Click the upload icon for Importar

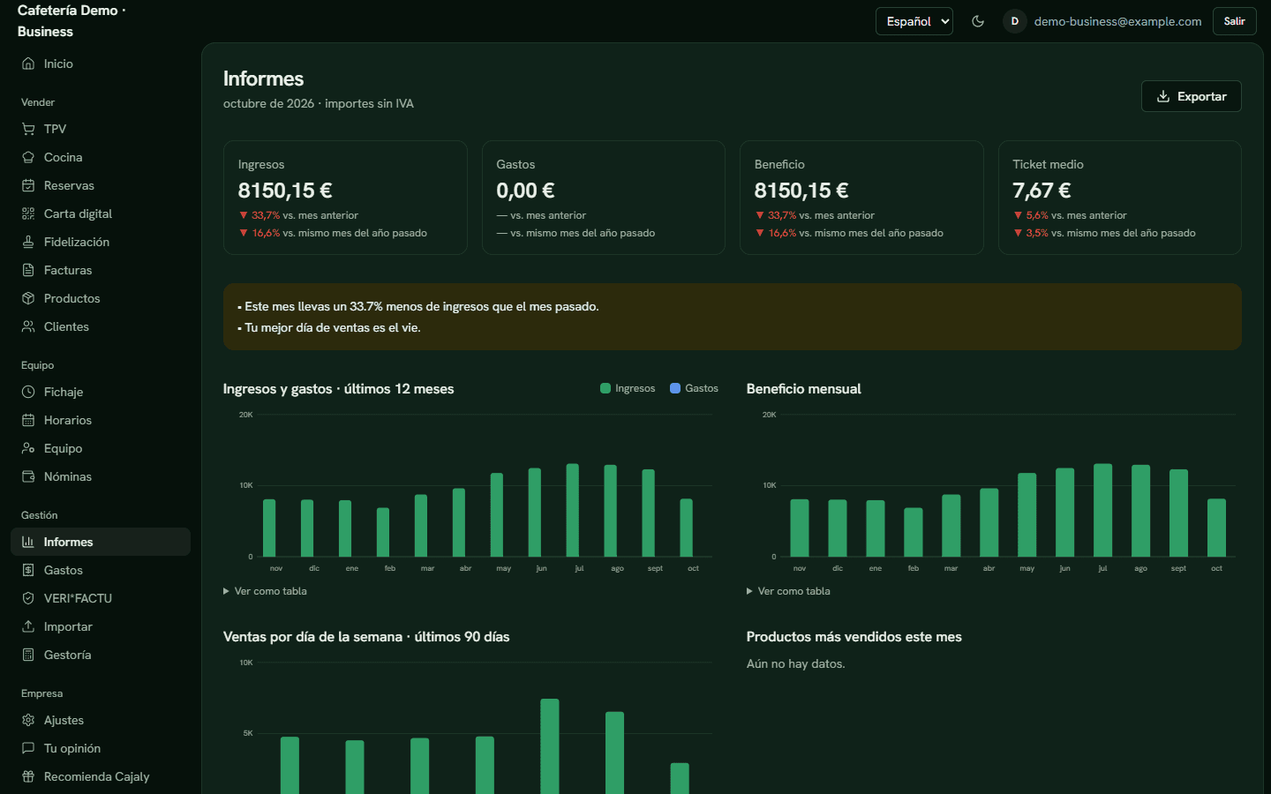[x=28, y=626]
